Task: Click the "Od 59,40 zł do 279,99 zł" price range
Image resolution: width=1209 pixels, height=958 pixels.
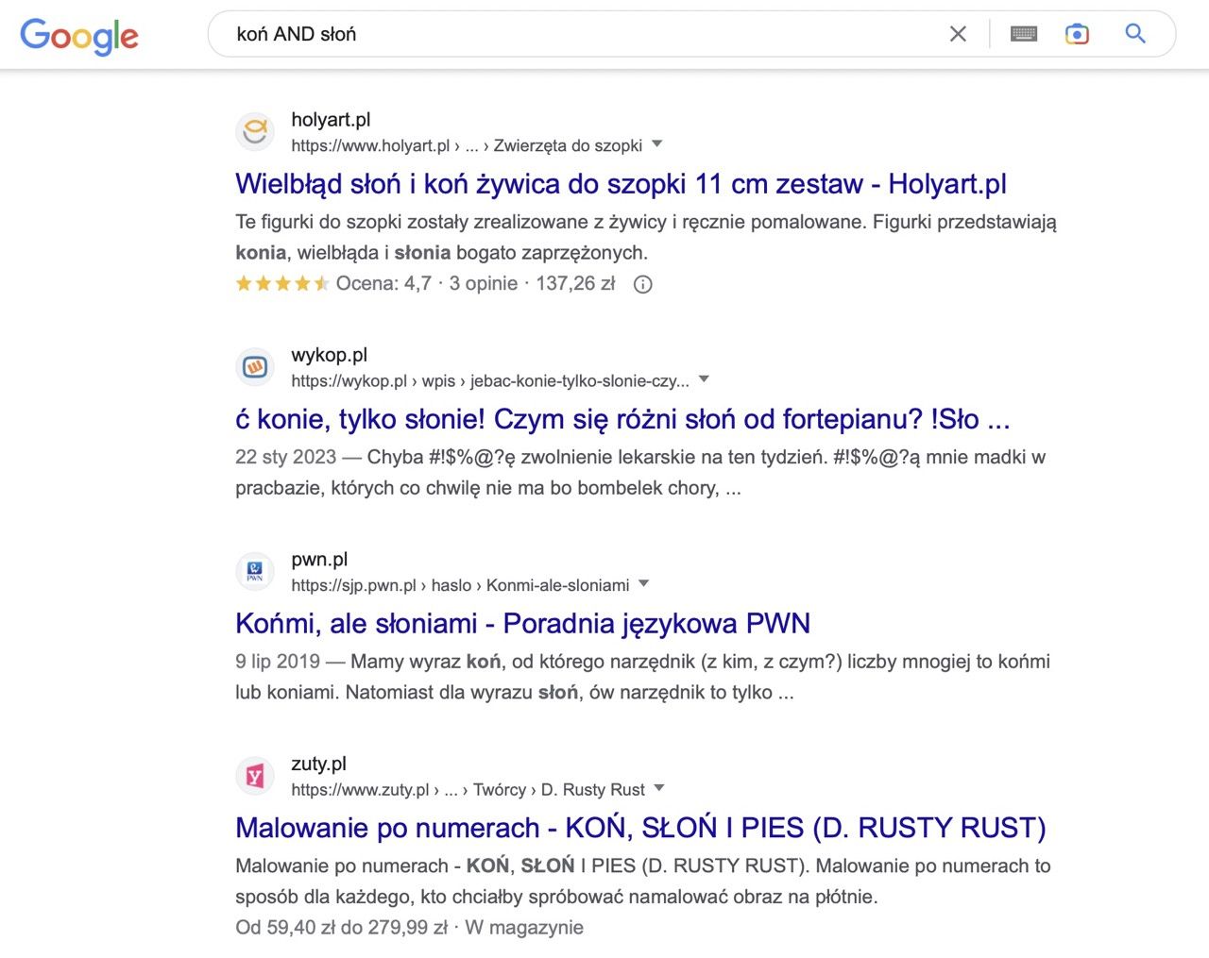Action: [x=341, y=928]
